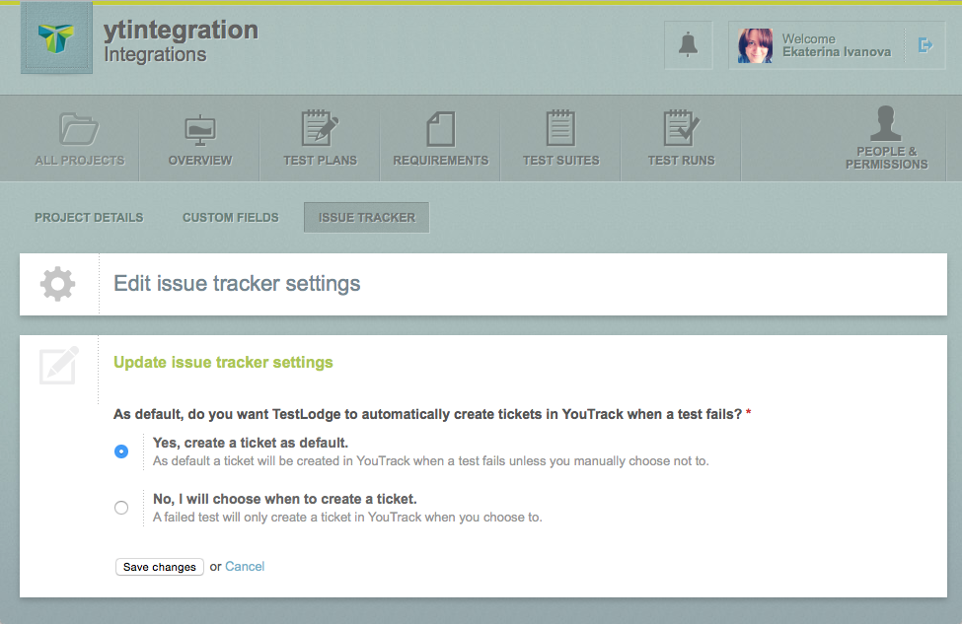Open the Test Plans icon
The height and width of the screenshot is (624, 962).
coord(320,129)
